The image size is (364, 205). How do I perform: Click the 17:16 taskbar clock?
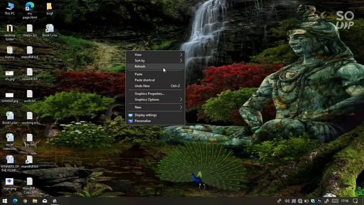(345, 201)
